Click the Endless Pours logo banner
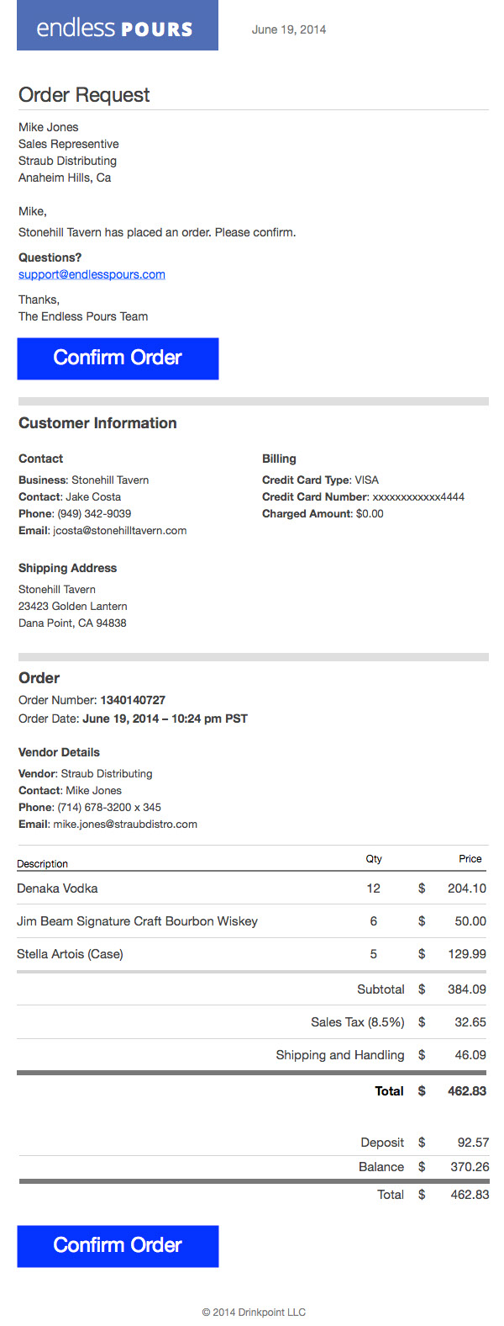The image size is (504, 1326). [x=118, y=25]
